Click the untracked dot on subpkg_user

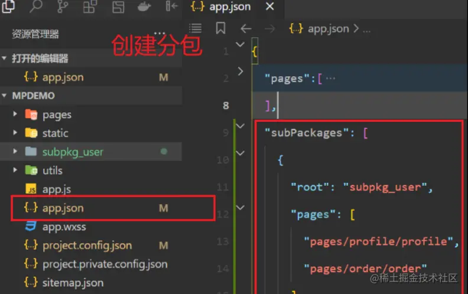164,151
